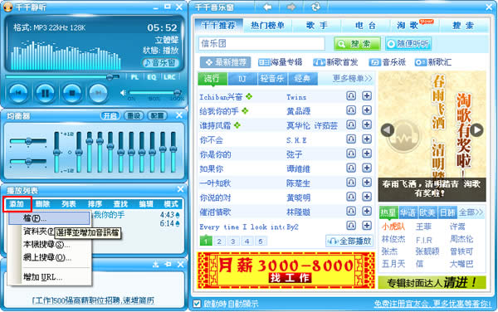Open the 排序 playlist menu
The width and height of the screenshot is (498, 312).
(95, 204)
